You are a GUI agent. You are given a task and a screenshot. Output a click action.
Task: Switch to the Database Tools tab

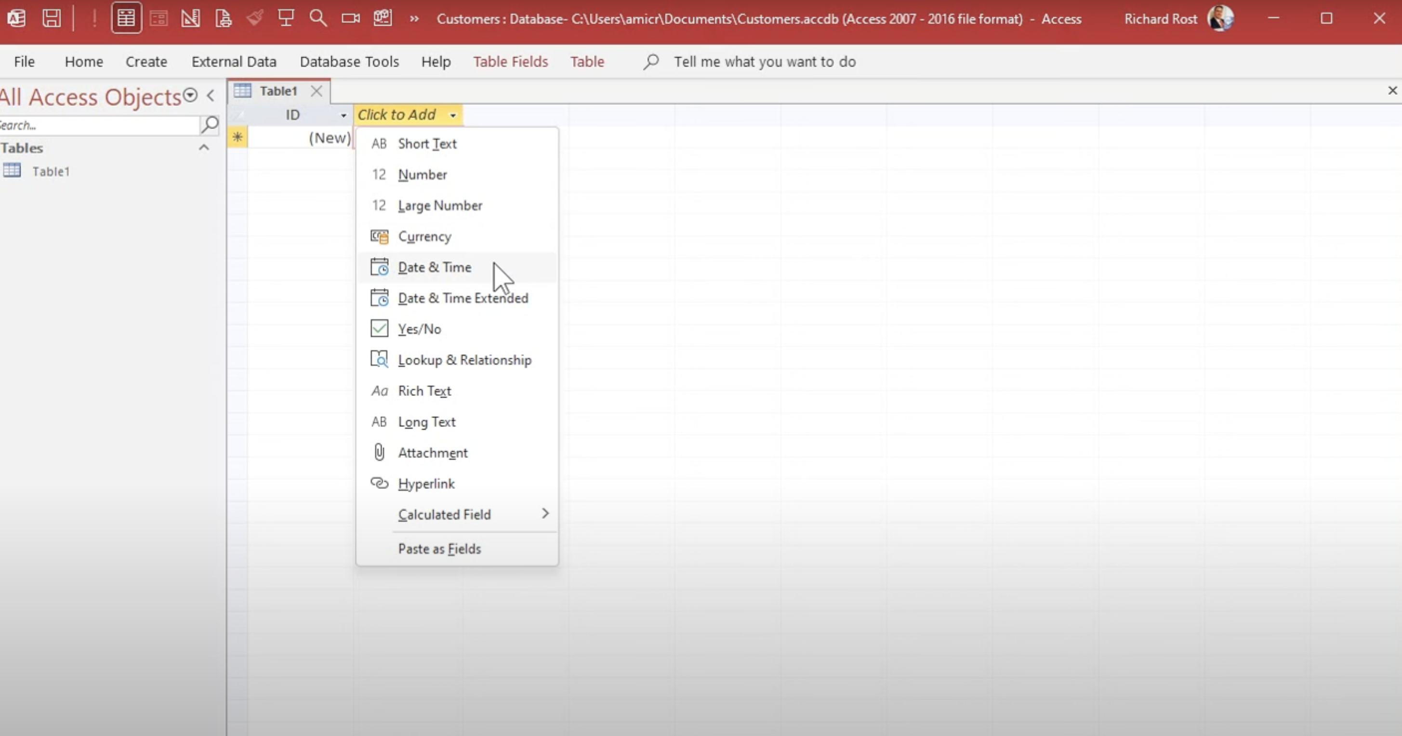tap(349, 62)
